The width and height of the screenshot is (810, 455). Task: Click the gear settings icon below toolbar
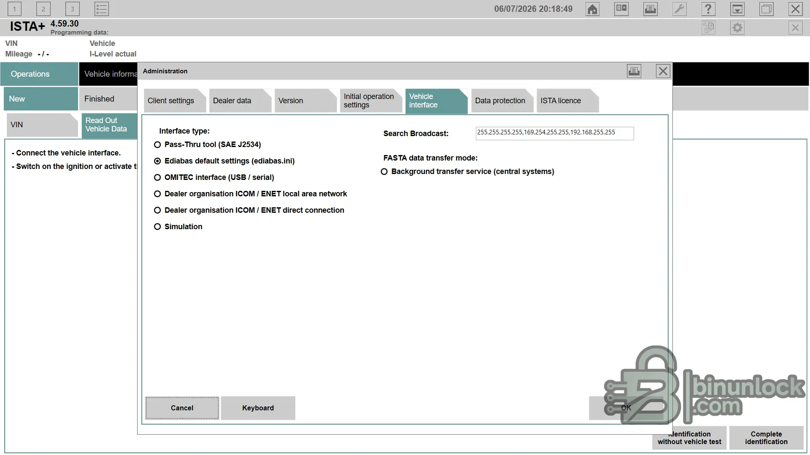(737, 28)
